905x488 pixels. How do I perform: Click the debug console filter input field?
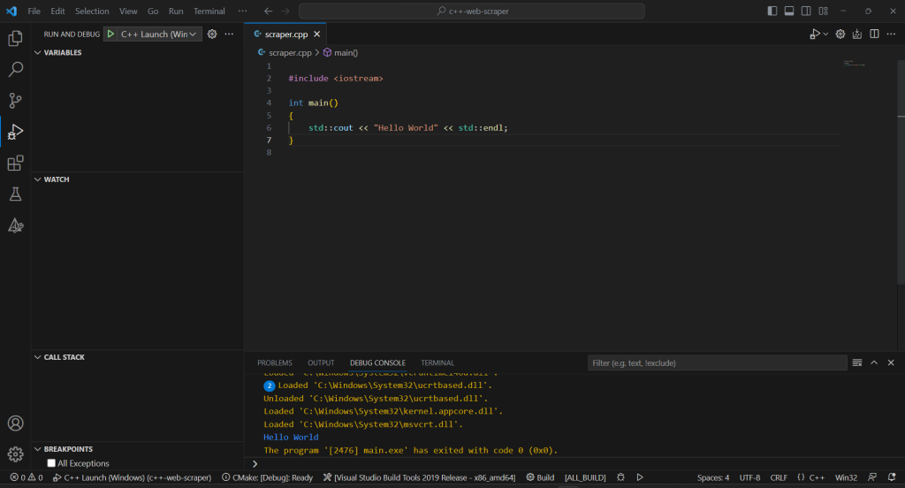click(x=716, y=362)
